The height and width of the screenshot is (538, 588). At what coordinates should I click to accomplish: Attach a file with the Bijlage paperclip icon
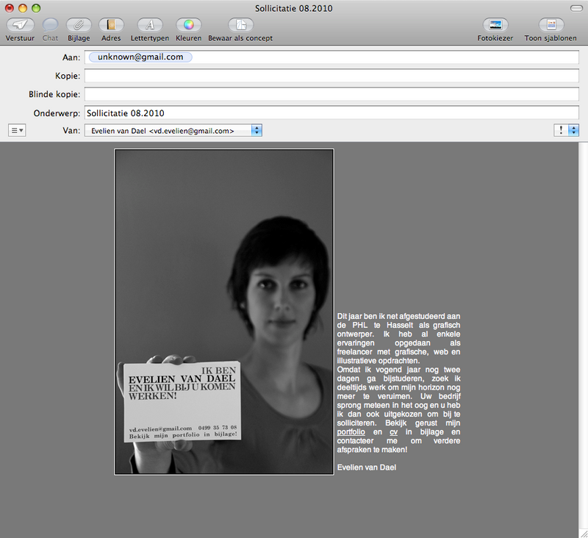(x=79, y=25)
